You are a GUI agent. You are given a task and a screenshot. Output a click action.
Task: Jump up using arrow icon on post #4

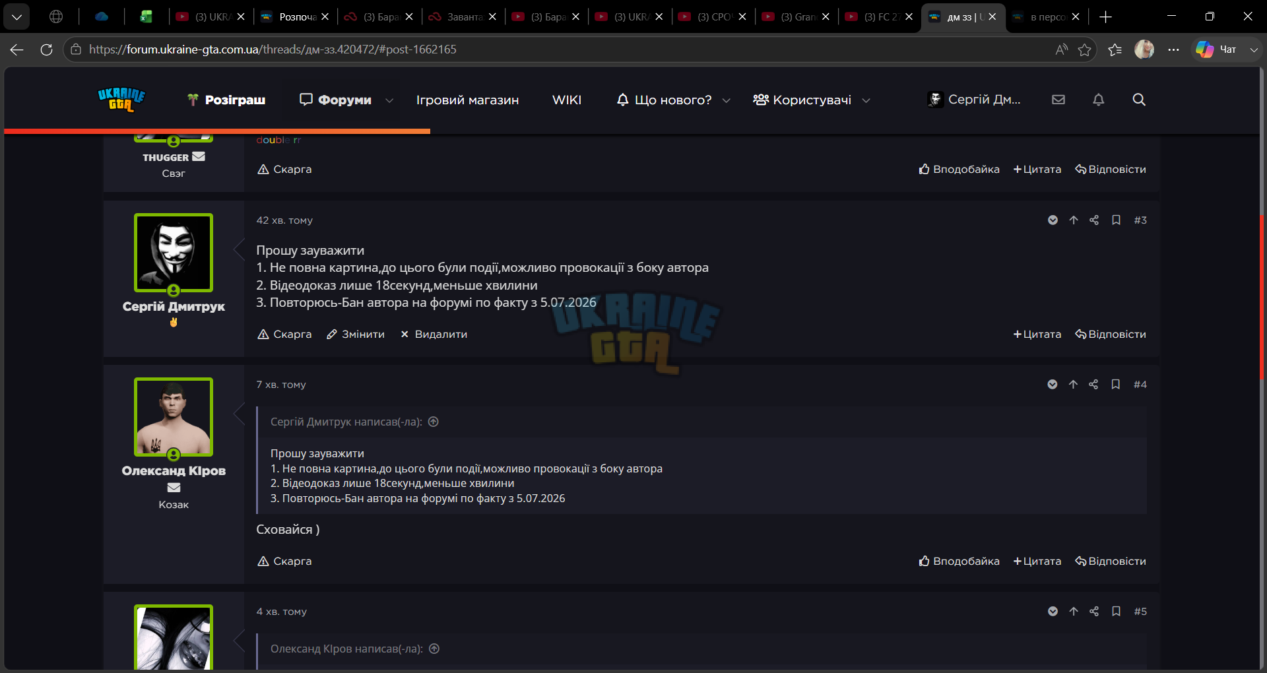pos(1073,385)
